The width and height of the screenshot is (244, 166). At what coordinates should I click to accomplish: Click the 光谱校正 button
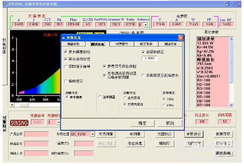pos(164,134)
